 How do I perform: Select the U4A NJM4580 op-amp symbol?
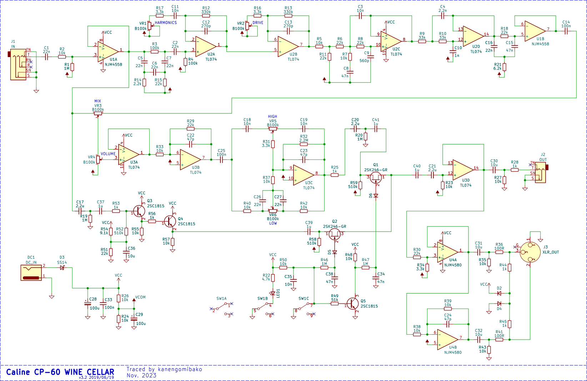pyautogui.click(x=448, y=252)
